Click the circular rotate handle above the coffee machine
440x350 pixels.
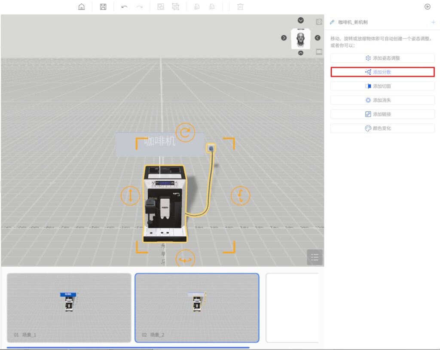click(185, 133)
